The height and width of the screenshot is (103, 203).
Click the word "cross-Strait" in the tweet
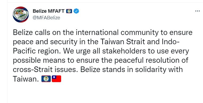click(33, 70)
